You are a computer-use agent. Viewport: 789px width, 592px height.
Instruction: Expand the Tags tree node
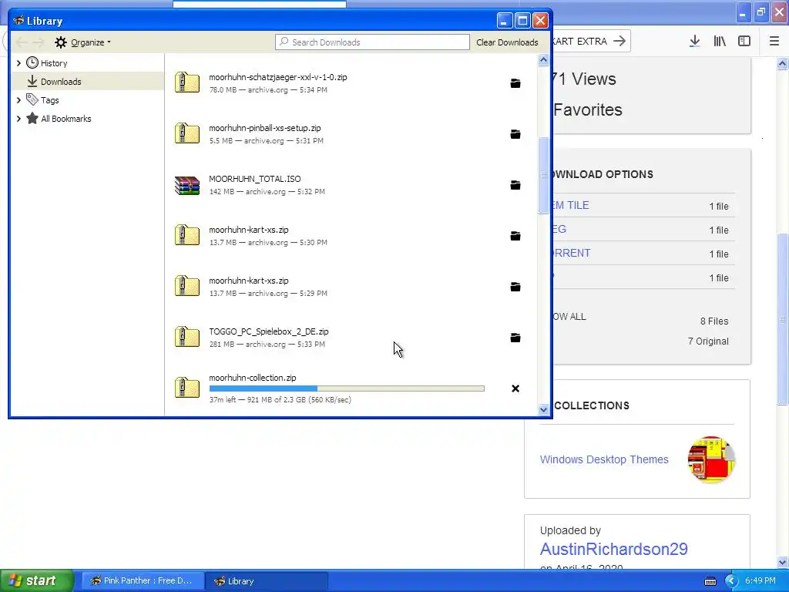[x=18, y=100]
